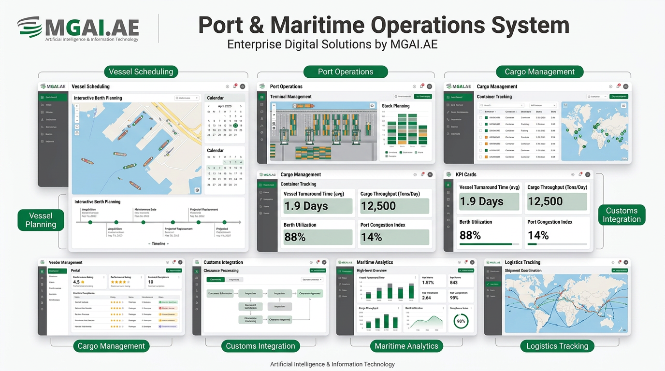Viewport: 665px width, 371px height.
Task: Open dropdown in Container Tracking header bar
Action: click(x=597, y=97)
